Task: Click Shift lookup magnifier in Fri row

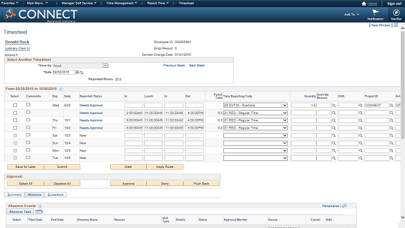Action: click(x=361, y=128)
